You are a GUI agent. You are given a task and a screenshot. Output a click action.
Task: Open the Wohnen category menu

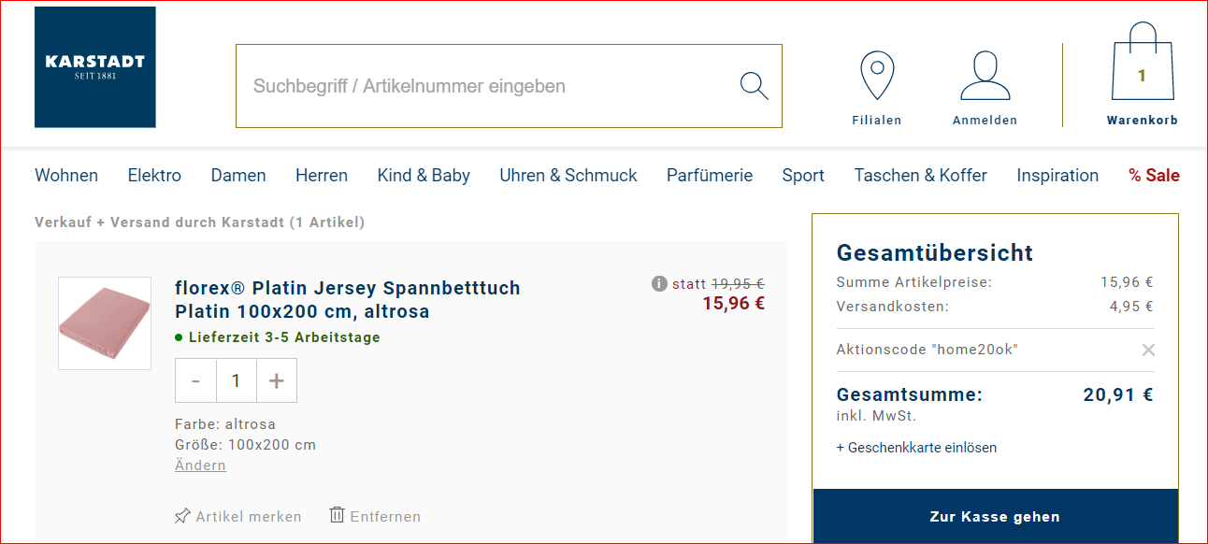pyautogui.click(x=66, y=176)
